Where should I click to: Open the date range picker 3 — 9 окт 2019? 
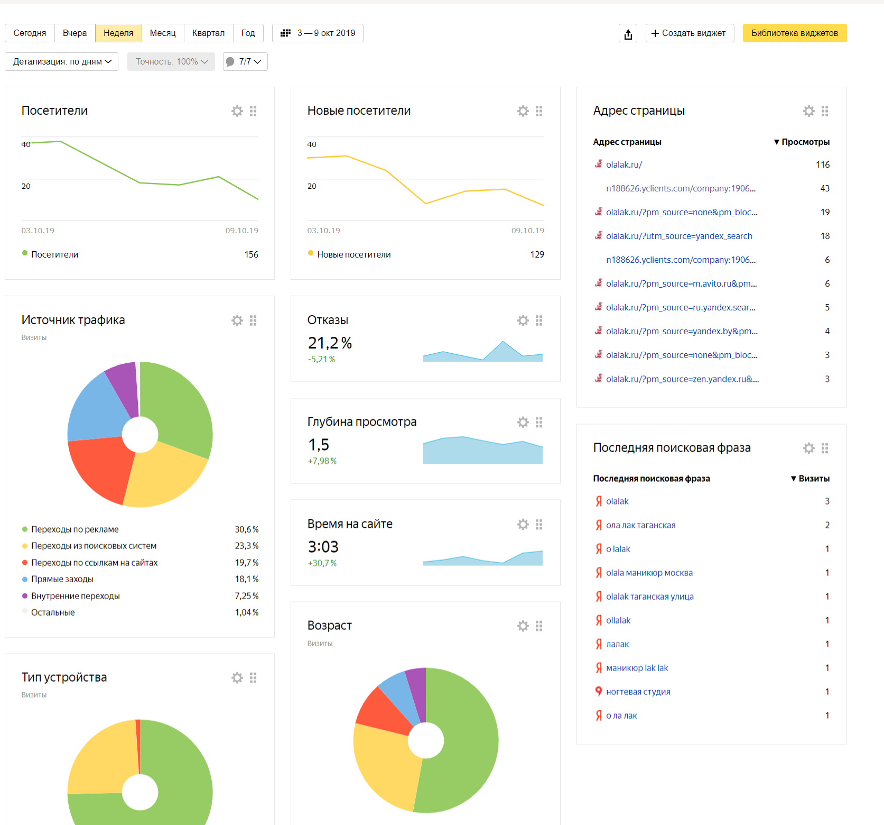tap(318, 33)
